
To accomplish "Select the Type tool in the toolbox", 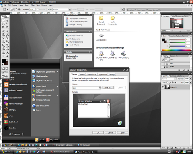I will [x=7, y=45].
